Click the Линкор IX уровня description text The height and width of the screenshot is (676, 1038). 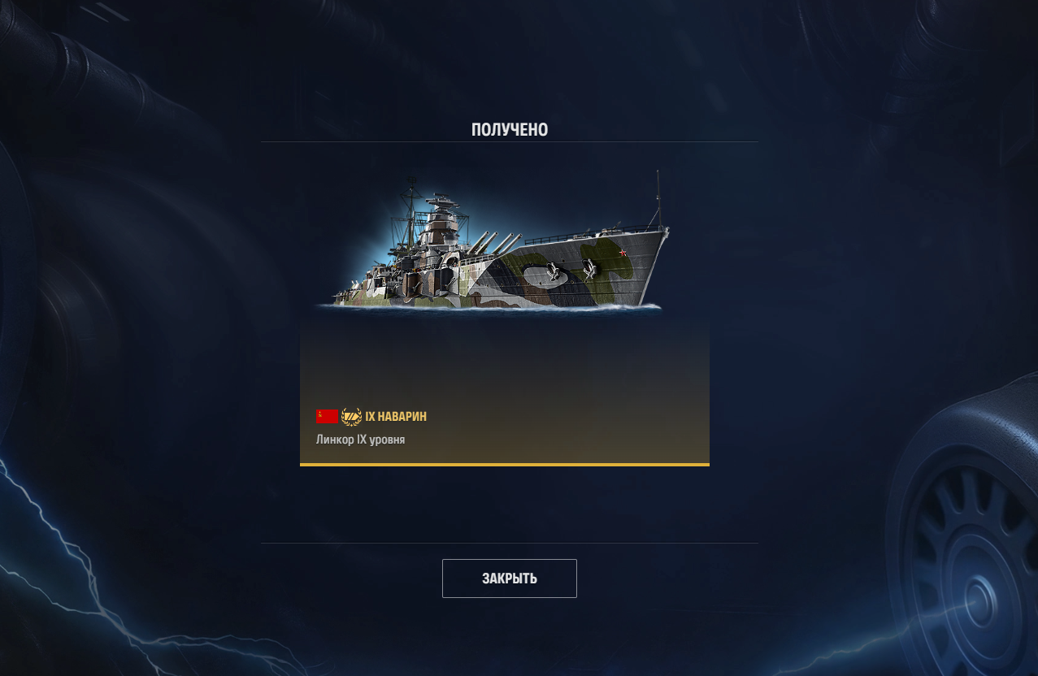click(360, 440)
